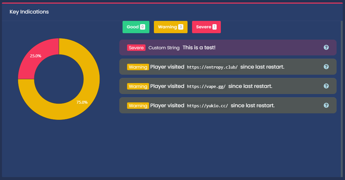Click Warning badge on yukio.cc row
This screenshot has height=180, width=345.
(138, 106)
